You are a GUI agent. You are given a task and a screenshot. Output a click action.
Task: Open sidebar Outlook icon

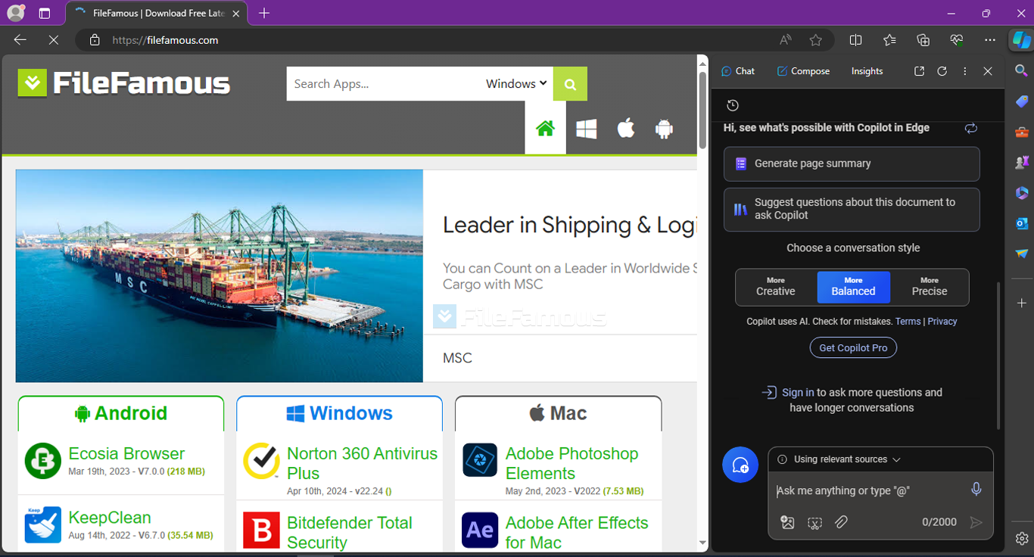[1022, 223]
